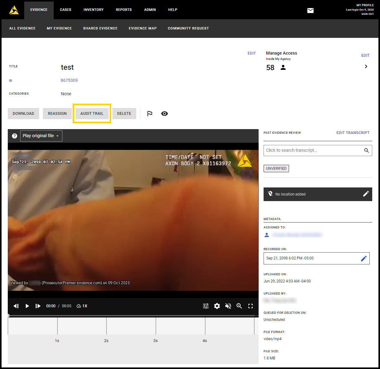
Task: Toggle the UNVERIFIED transcript status
Action: (276, 169)
